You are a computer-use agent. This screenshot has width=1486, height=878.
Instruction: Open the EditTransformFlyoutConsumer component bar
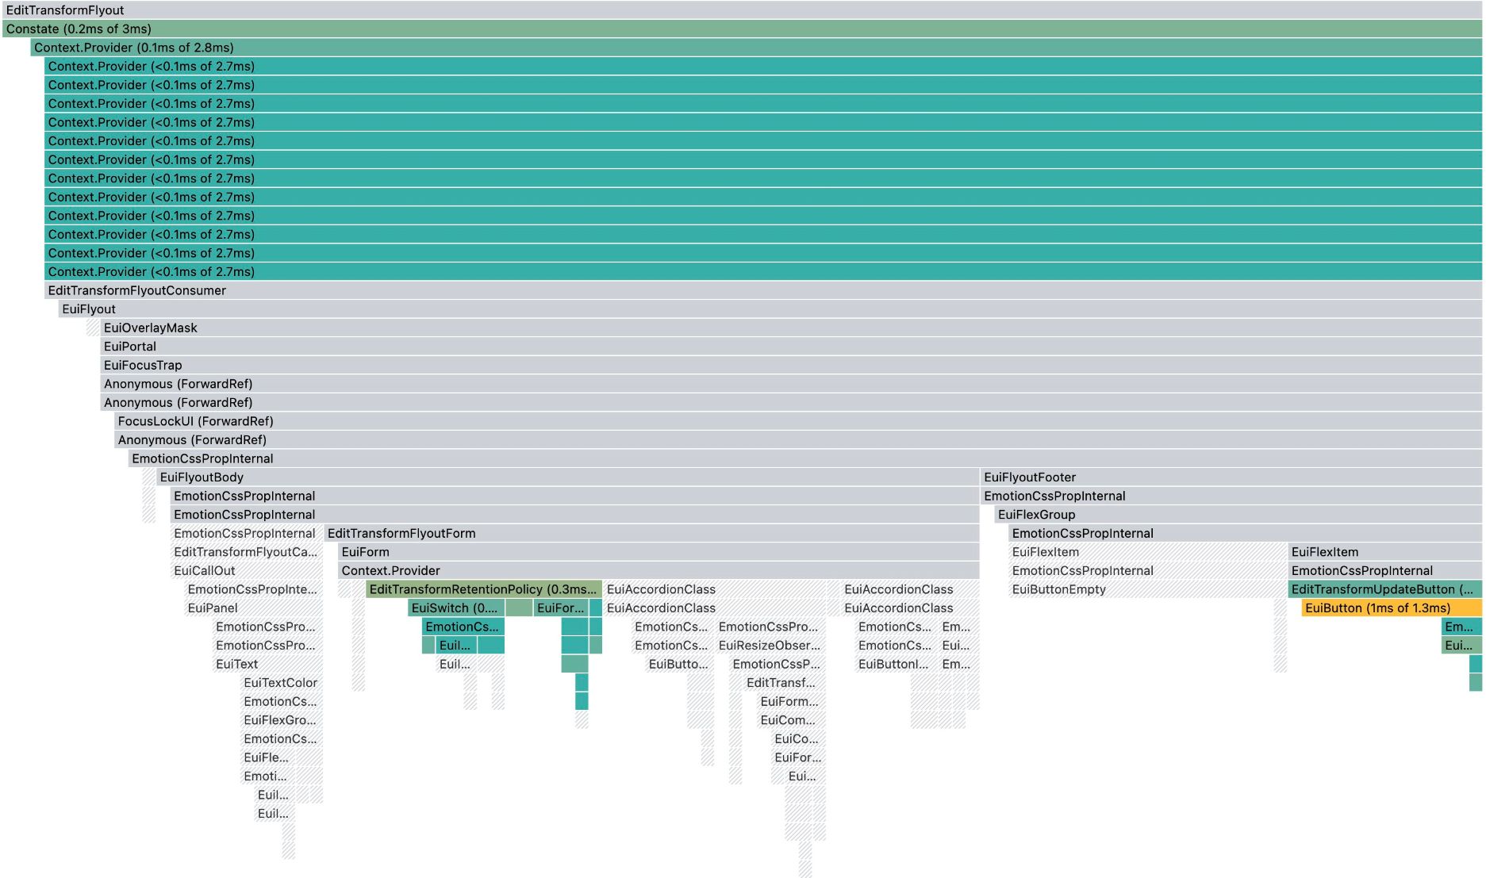click(x=763, y=290)
